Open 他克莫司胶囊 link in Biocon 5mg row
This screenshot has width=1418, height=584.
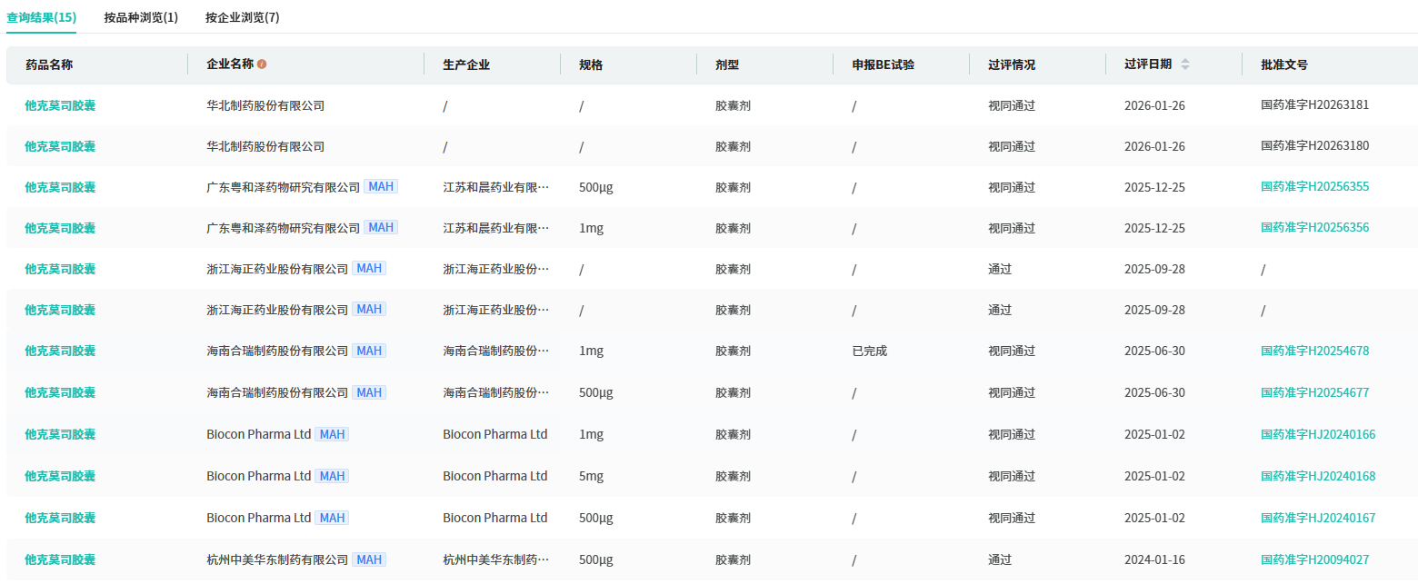point(60,476)
